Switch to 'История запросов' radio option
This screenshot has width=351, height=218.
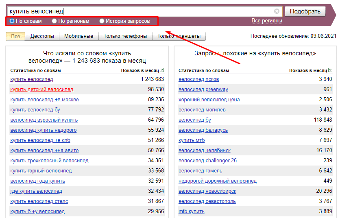point(102,21)
